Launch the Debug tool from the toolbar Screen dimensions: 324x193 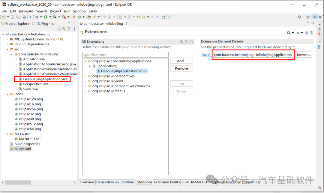point(37,17)
